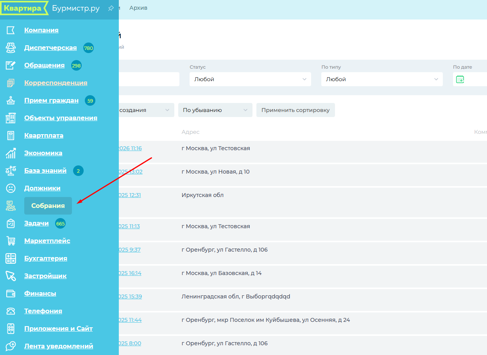The image size is (487, 355).
Task: Click the Экономика growth chart icon
Action: coord(11,153)
